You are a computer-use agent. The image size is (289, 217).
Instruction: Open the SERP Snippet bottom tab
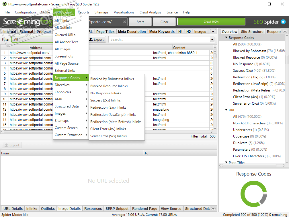click(117, 208)
